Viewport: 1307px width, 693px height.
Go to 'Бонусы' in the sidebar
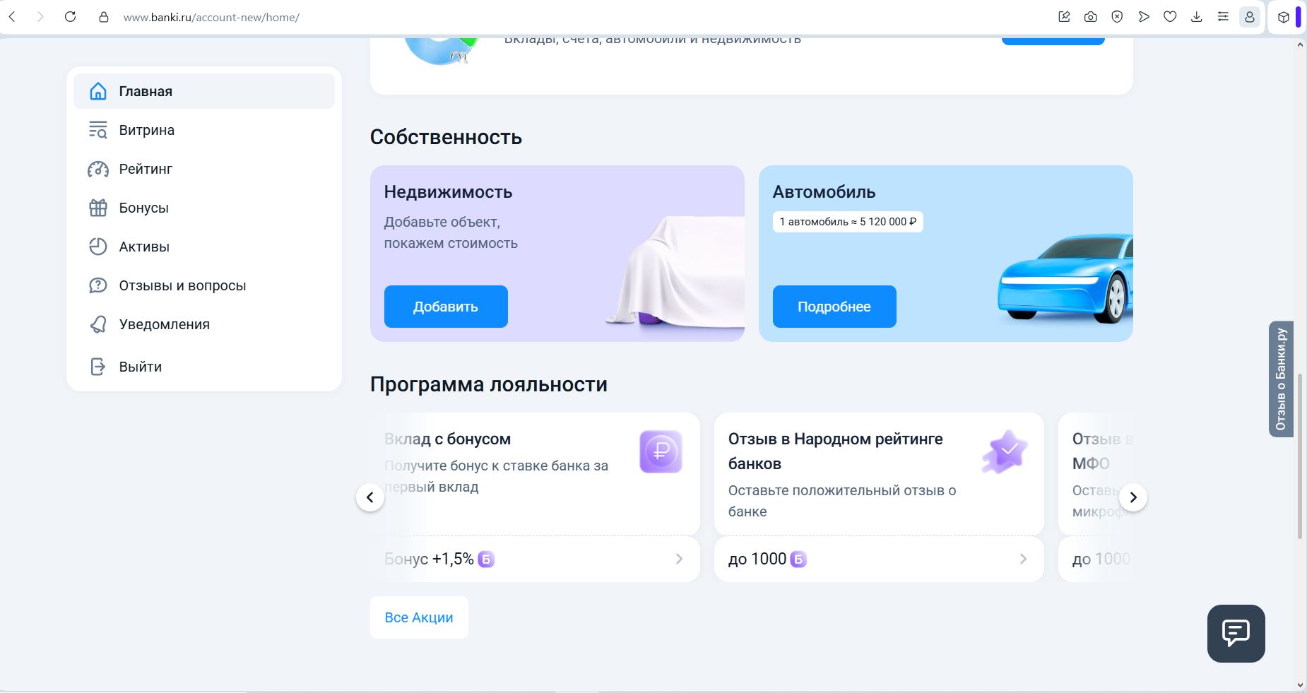click(x=143, y=208)
